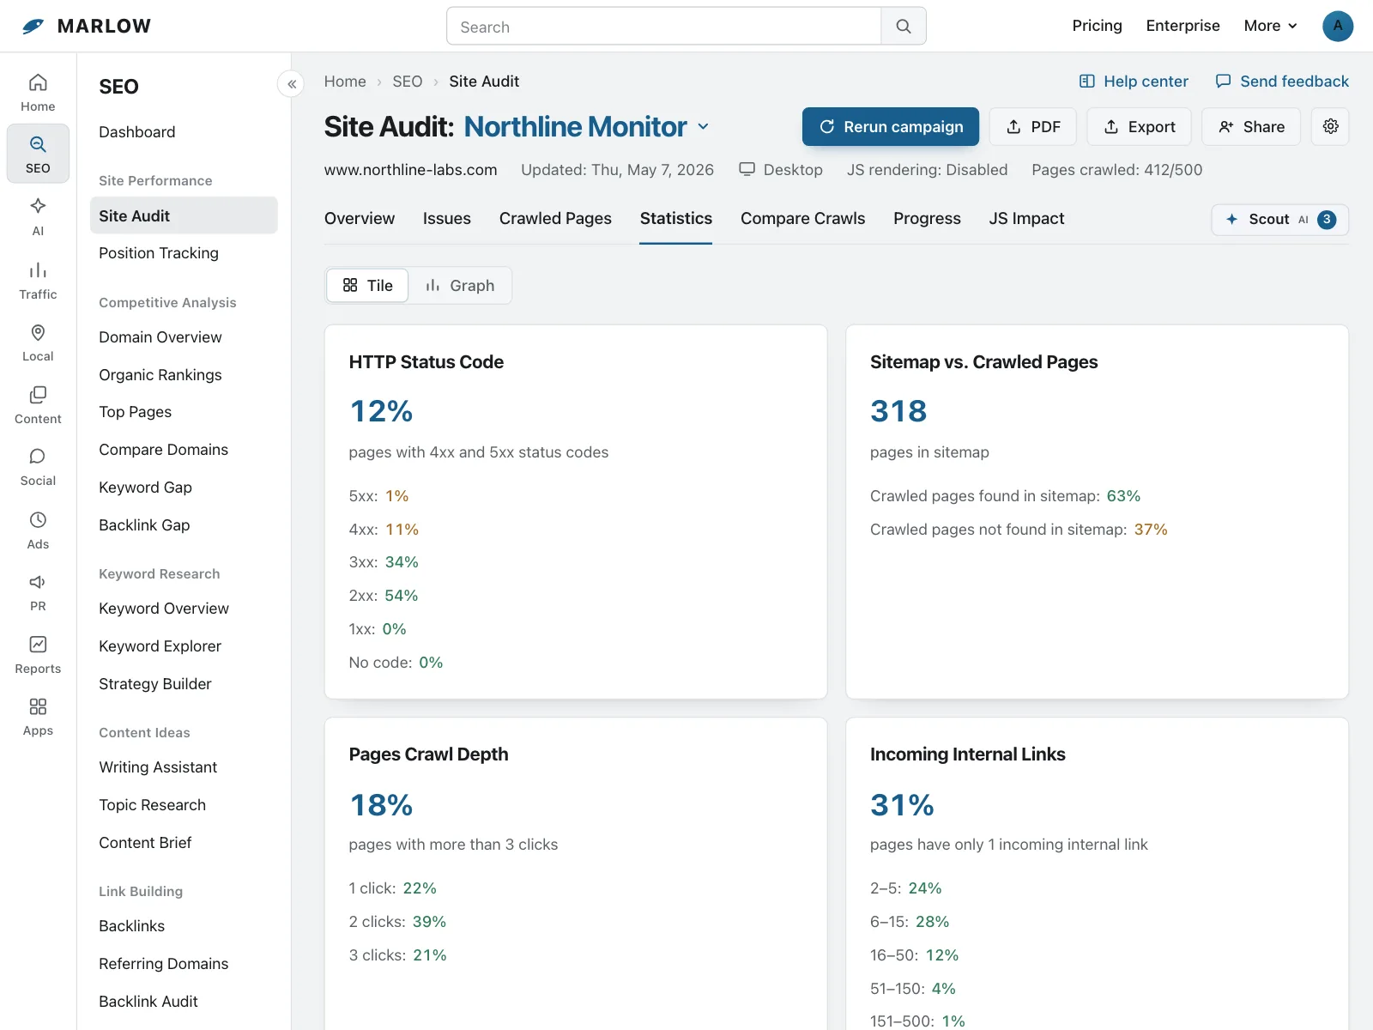Click Rerun campaign button
The width and height of the screenshot is (1373, 1030).
(891, 126)
